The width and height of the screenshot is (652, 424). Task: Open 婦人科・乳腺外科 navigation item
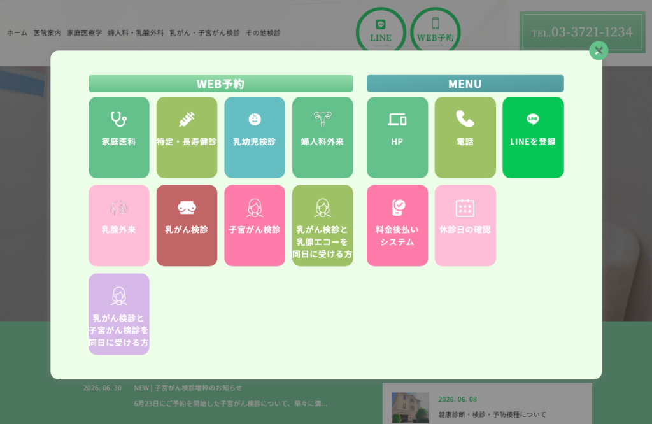coord(136,33)
